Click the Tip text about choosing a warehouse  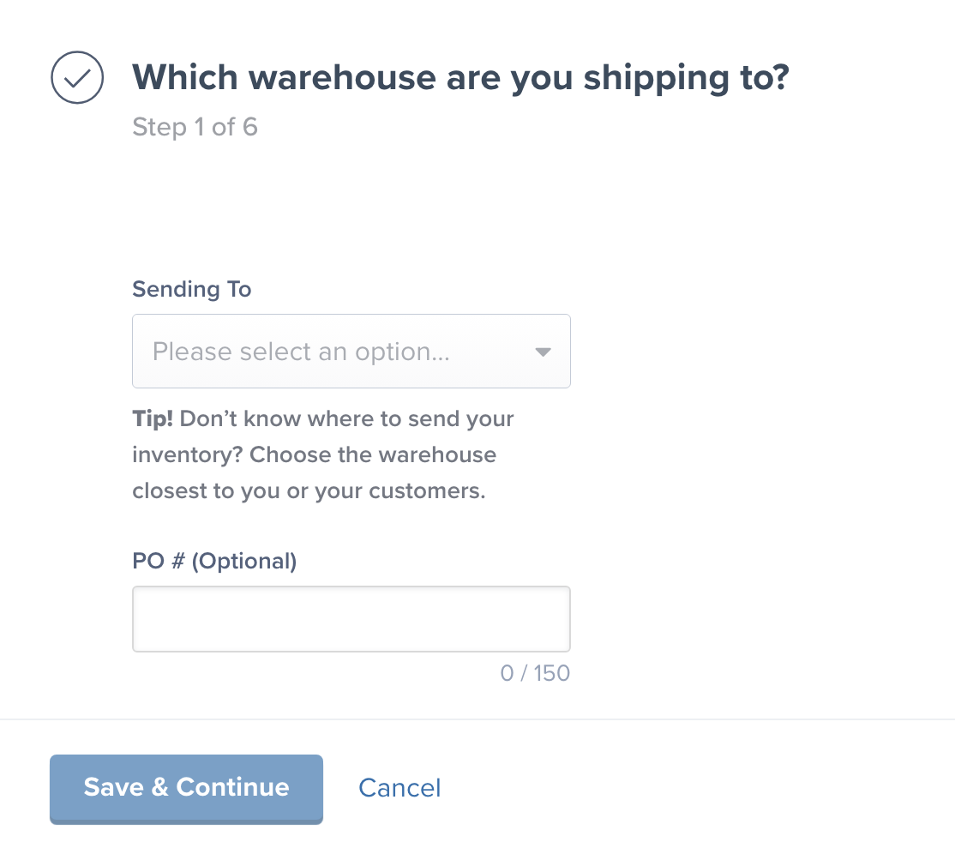point(322,454)
